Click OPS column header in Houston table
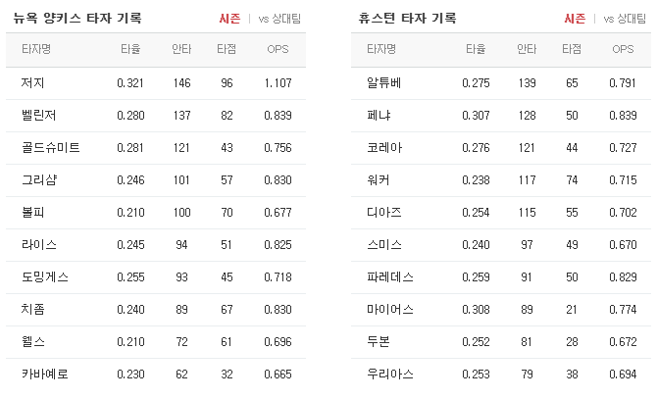The image size is (657, 400). point(623,49)
